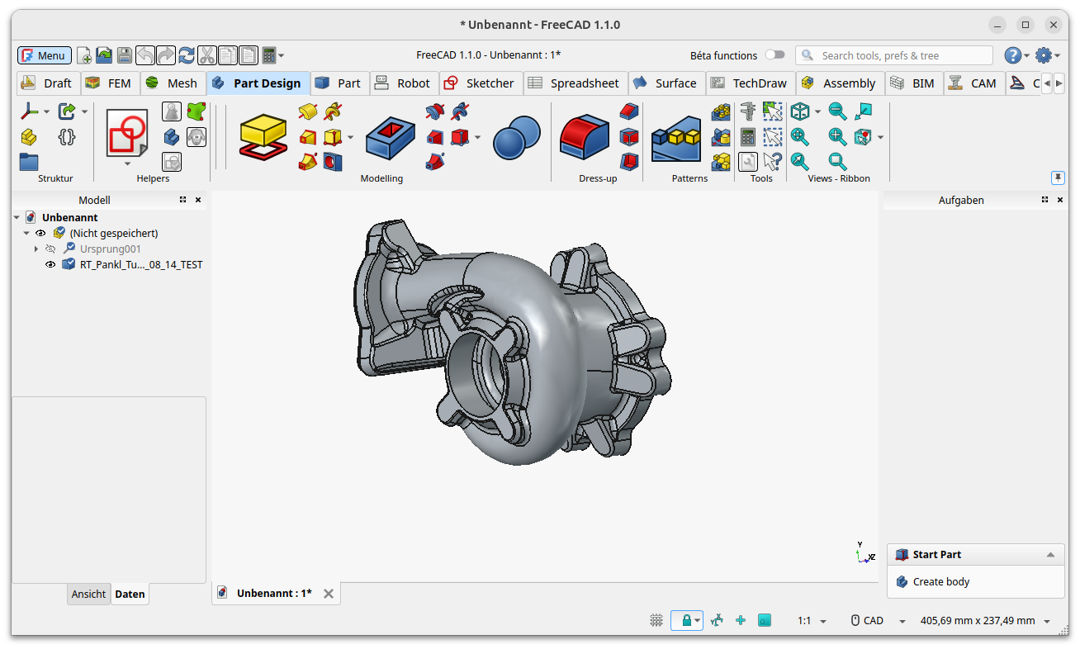This screenshot has width=1080, height=649.
Task: Click the Zoom out magnifier icon
Action: tap(837, 111)
